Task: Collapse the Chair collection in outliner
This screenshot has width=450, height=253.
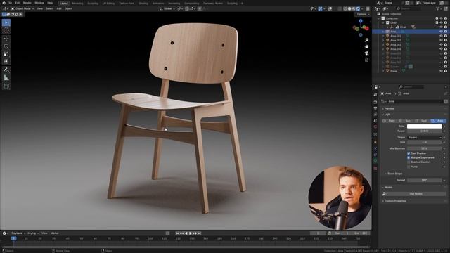Action: [x=383, y=22]
